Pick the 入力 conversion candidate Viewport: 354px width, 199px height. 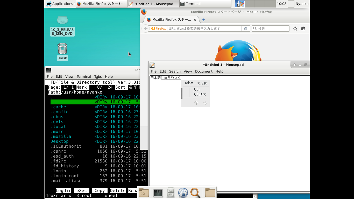point(196,90)
